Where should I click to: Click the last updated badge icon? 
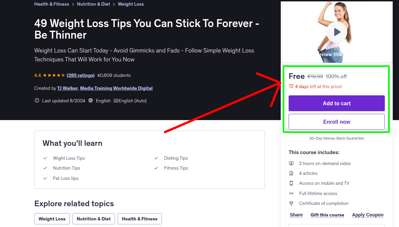37,101
